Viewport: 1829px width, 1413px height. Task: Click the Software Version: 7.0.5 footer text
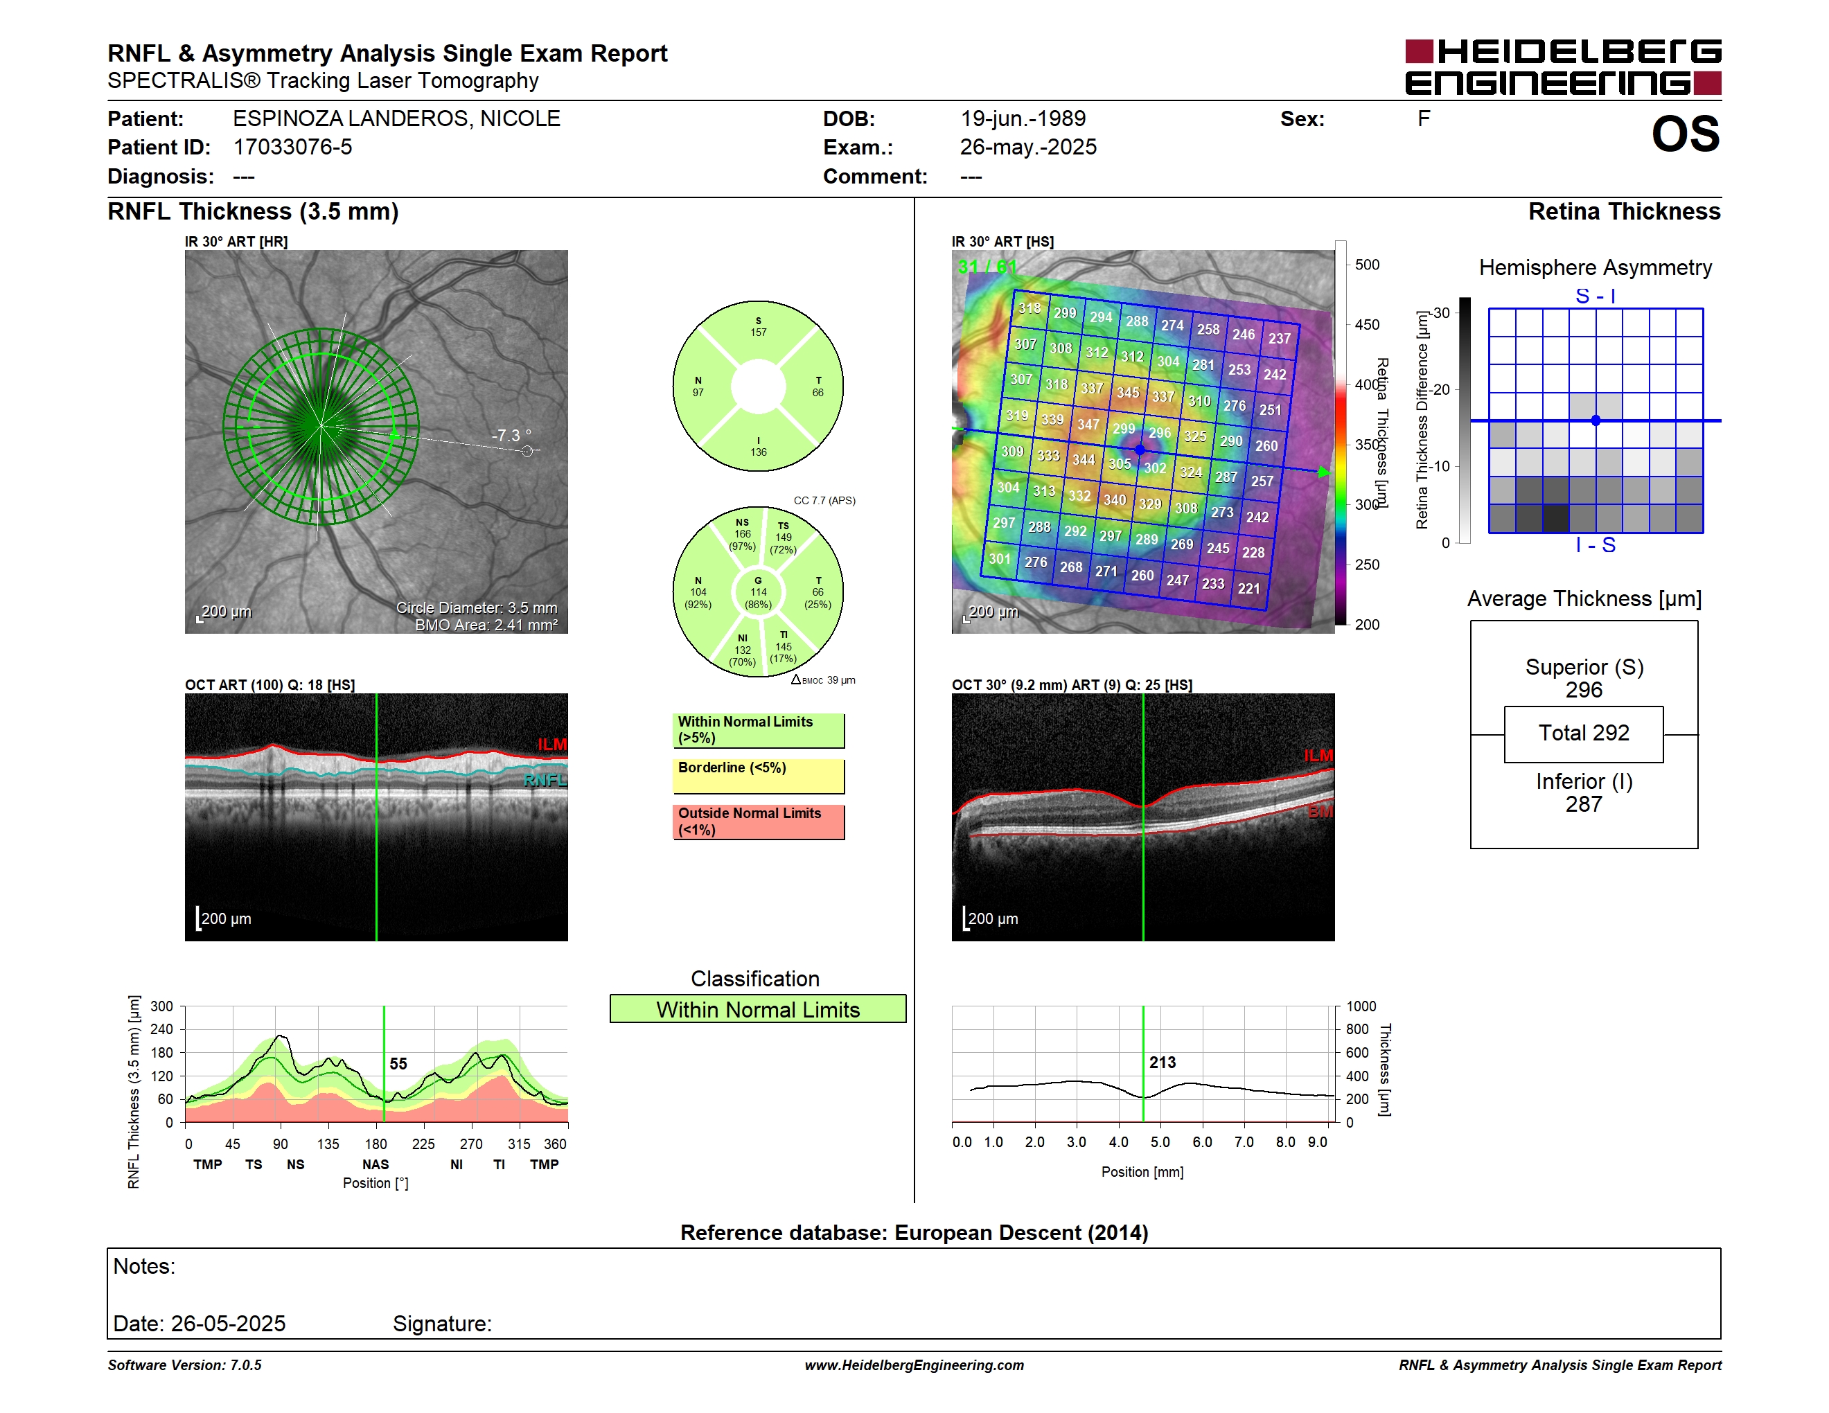[x=184, y=1365]
